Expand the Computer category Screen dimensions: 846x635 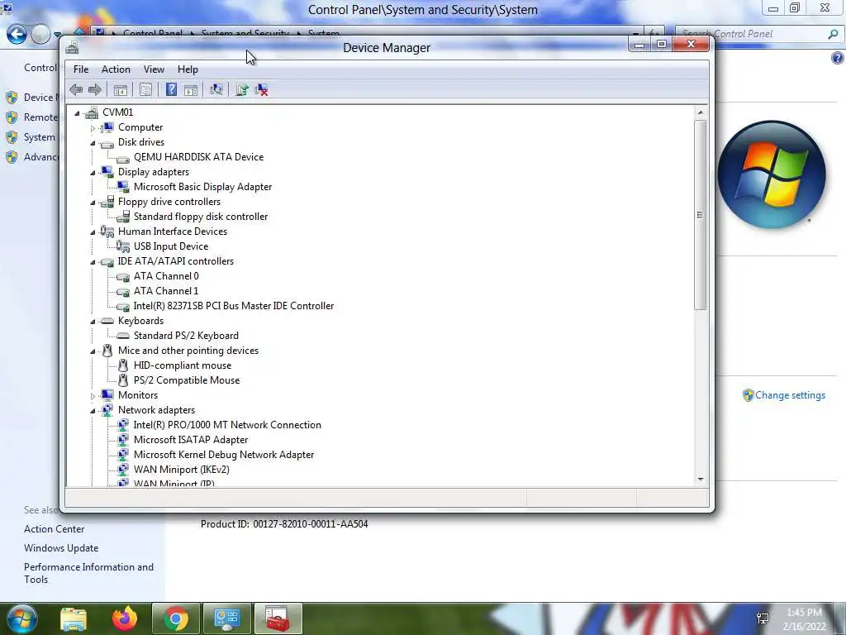point(93,128)
